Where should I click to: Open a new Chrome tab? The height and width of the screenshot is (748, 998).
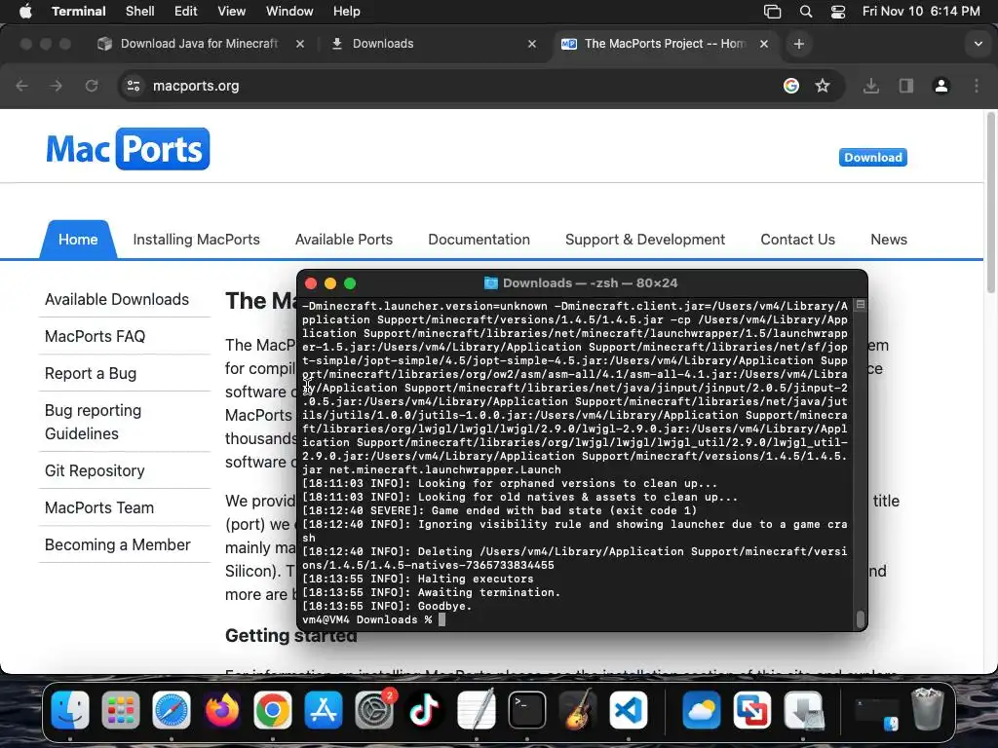[799, 44]
